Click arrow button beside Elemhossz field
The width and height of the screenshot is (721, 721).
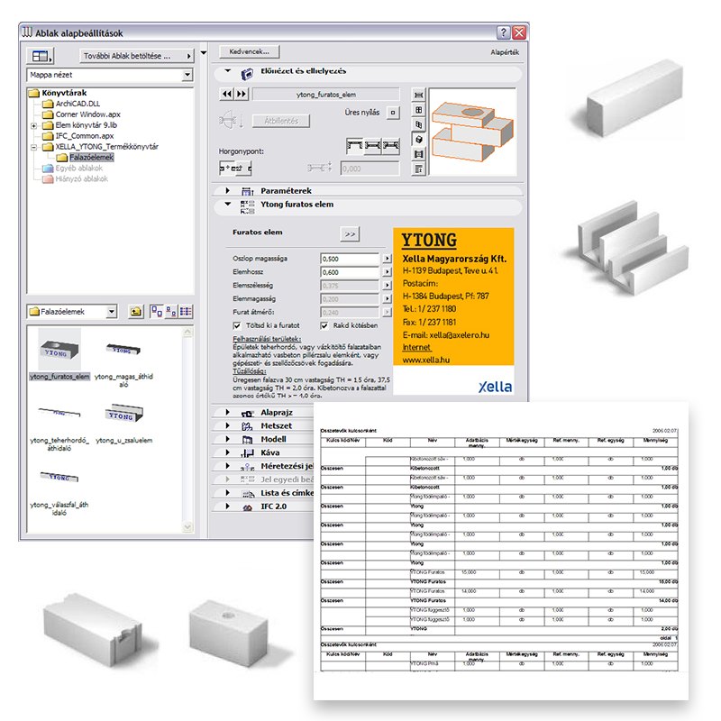pyautogui.click(x=388, y=272)
